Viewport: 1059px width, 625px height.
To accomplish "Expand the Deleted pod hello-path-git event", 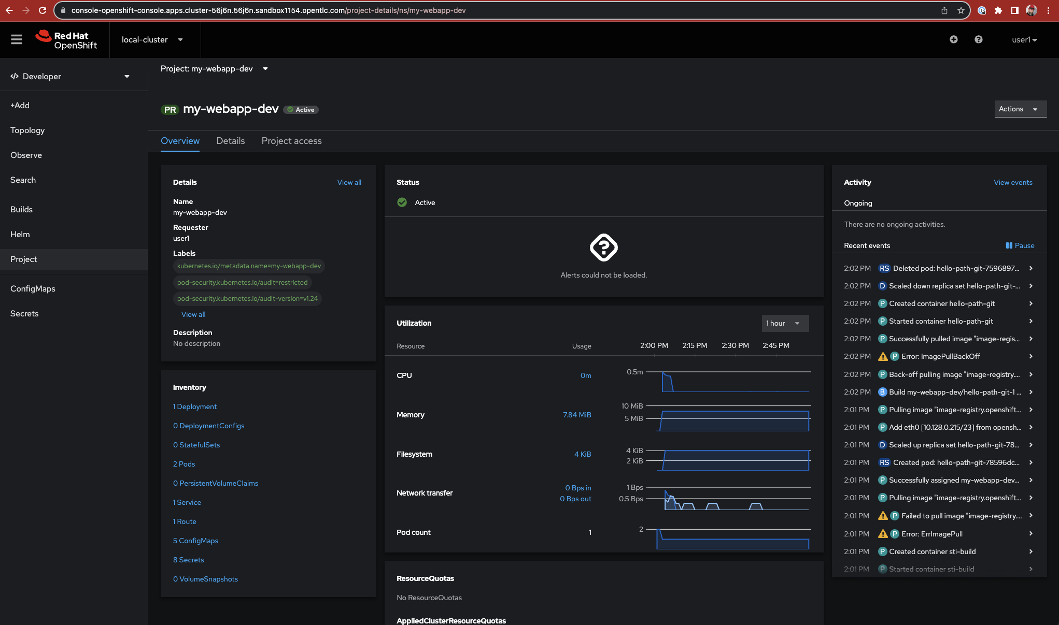I will click(x=1030, y=268).
